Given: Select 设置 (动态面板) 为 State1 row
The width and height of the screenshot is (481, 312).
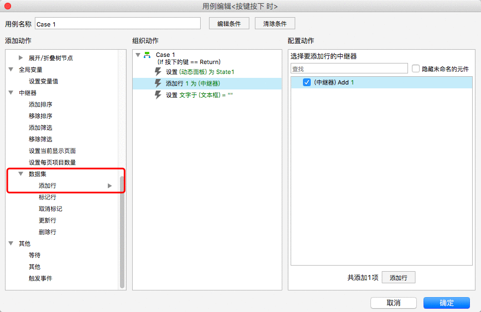Looking at the screenshot, I should click(x=207, y=72).
